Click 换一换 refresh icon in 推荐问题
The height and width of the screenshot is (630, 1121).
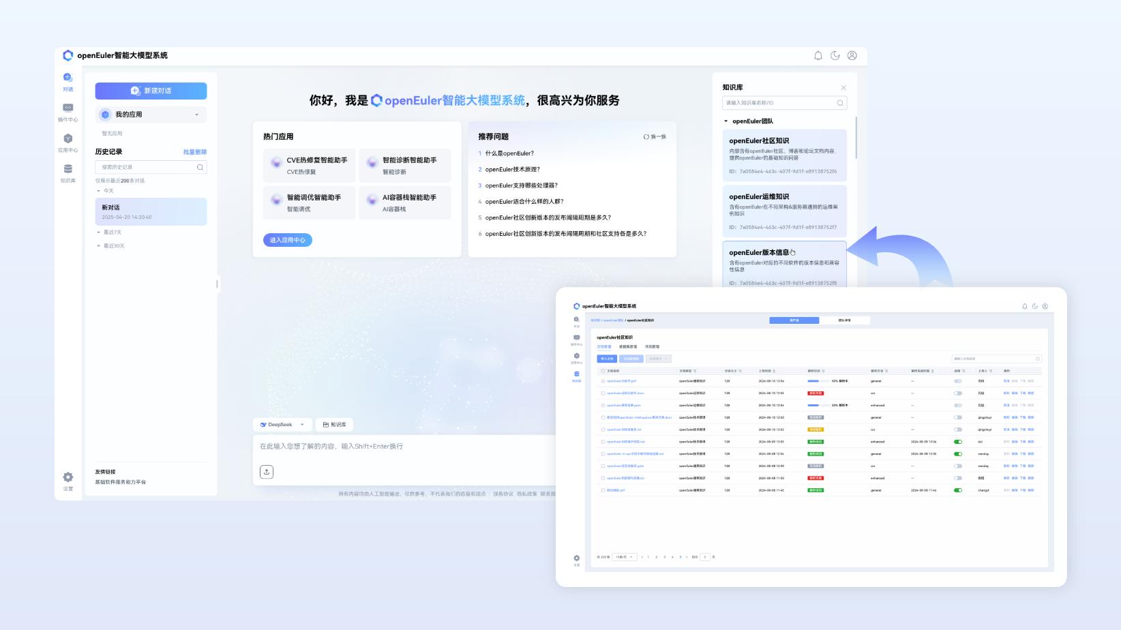(x=646, y=137)
